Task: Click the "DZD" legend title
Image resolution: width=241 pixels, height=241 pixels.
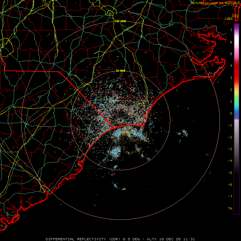Action: [x=235, y=16]
